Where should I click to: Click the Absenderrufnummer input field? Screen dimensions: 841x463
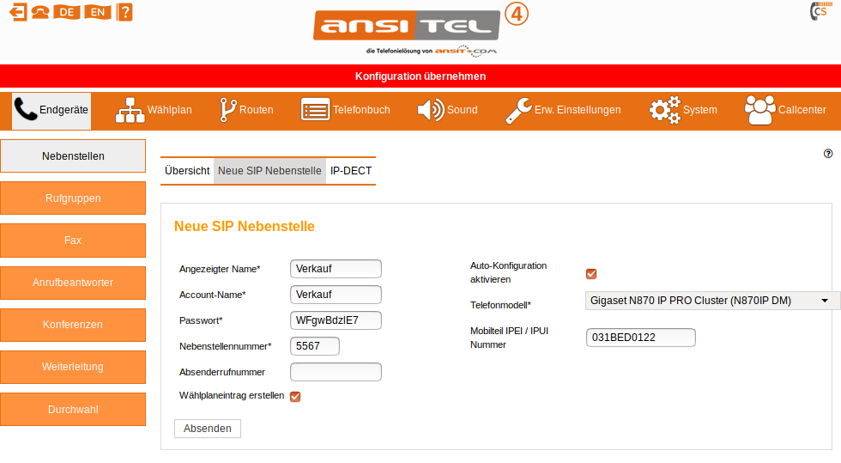pyautogui.click(x=336, y=372)
